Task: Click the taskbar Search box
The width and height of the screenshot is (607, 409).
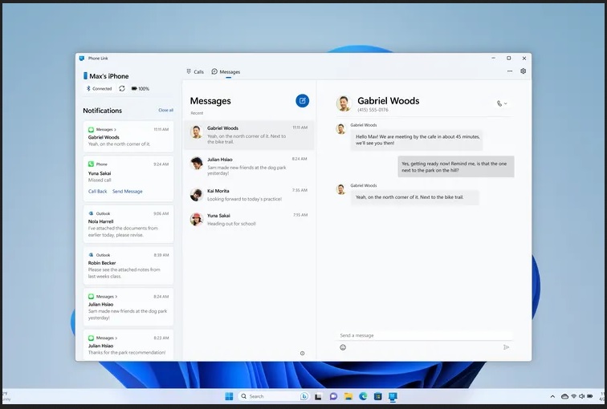Action: click(x=272, y=396)
